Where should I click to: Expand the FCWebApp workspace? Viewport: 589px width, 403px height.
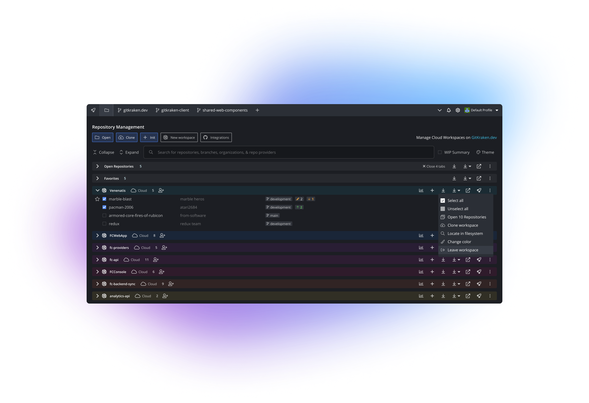[x=97, y=235]
